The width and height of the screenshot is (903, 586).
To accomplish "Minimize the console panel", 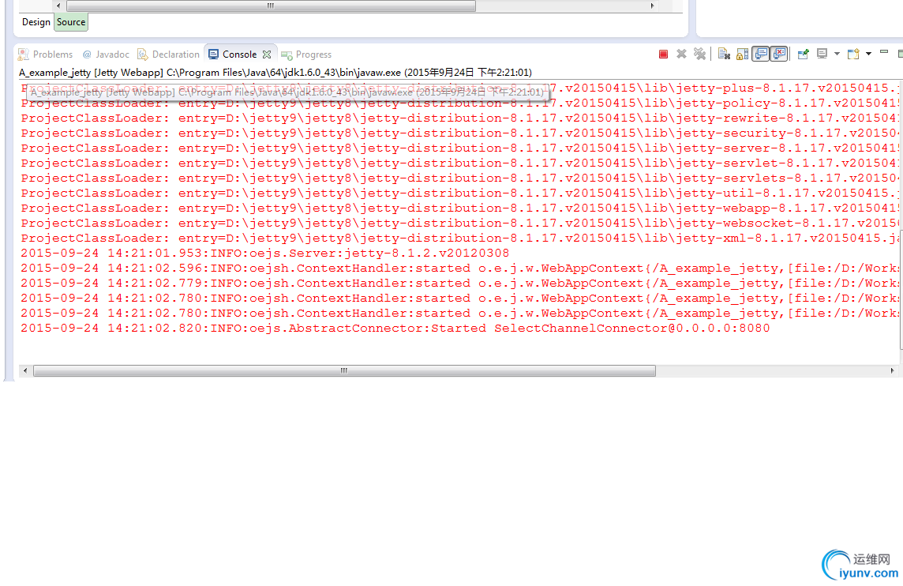I will pos(884,52).
